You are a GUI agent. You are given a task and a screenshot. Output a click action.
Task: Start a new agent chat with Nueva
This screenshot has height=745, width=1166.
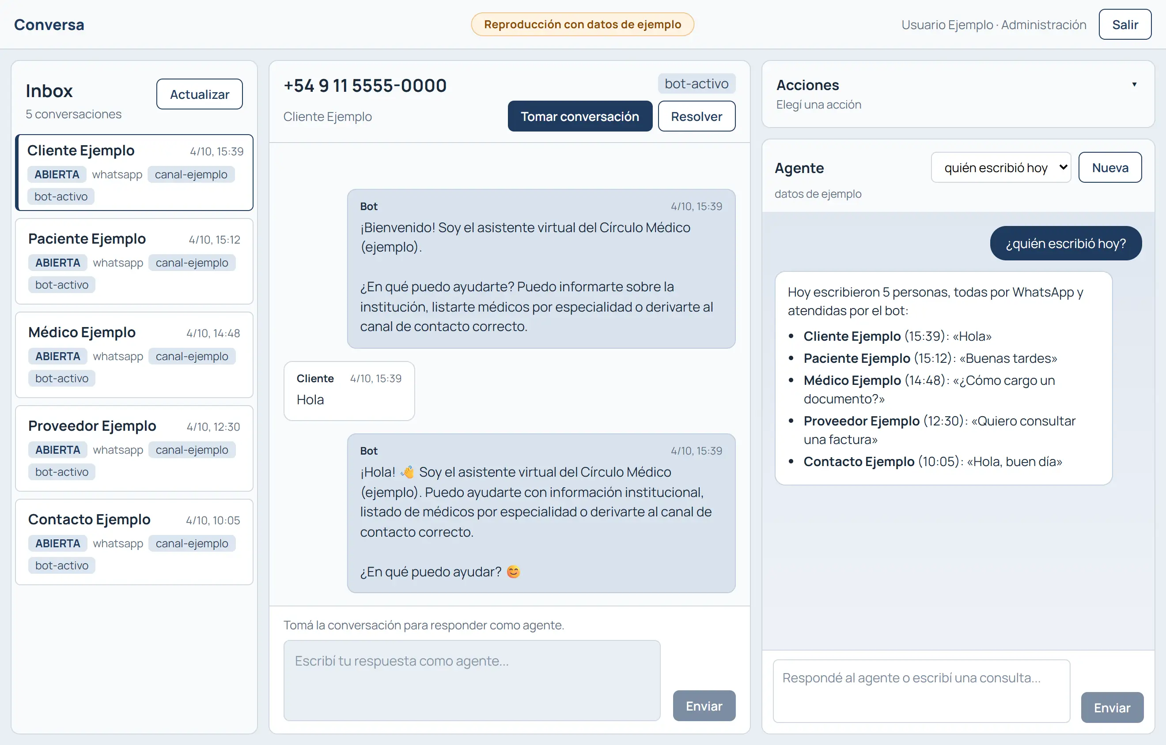pos(1110,167)
